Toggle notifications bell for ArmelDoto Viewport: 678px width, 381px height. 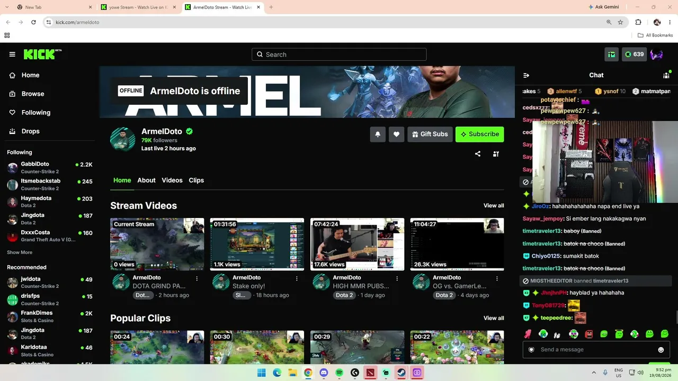click(378, 134)
